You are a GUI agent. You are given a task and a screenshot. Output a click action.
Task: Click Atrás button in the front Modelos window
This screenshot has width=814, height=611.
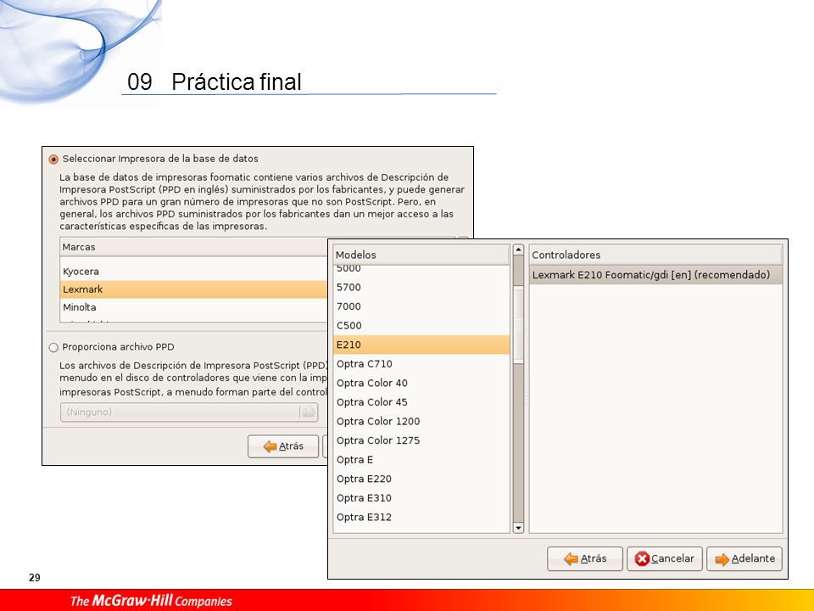[x=584, y=558]
